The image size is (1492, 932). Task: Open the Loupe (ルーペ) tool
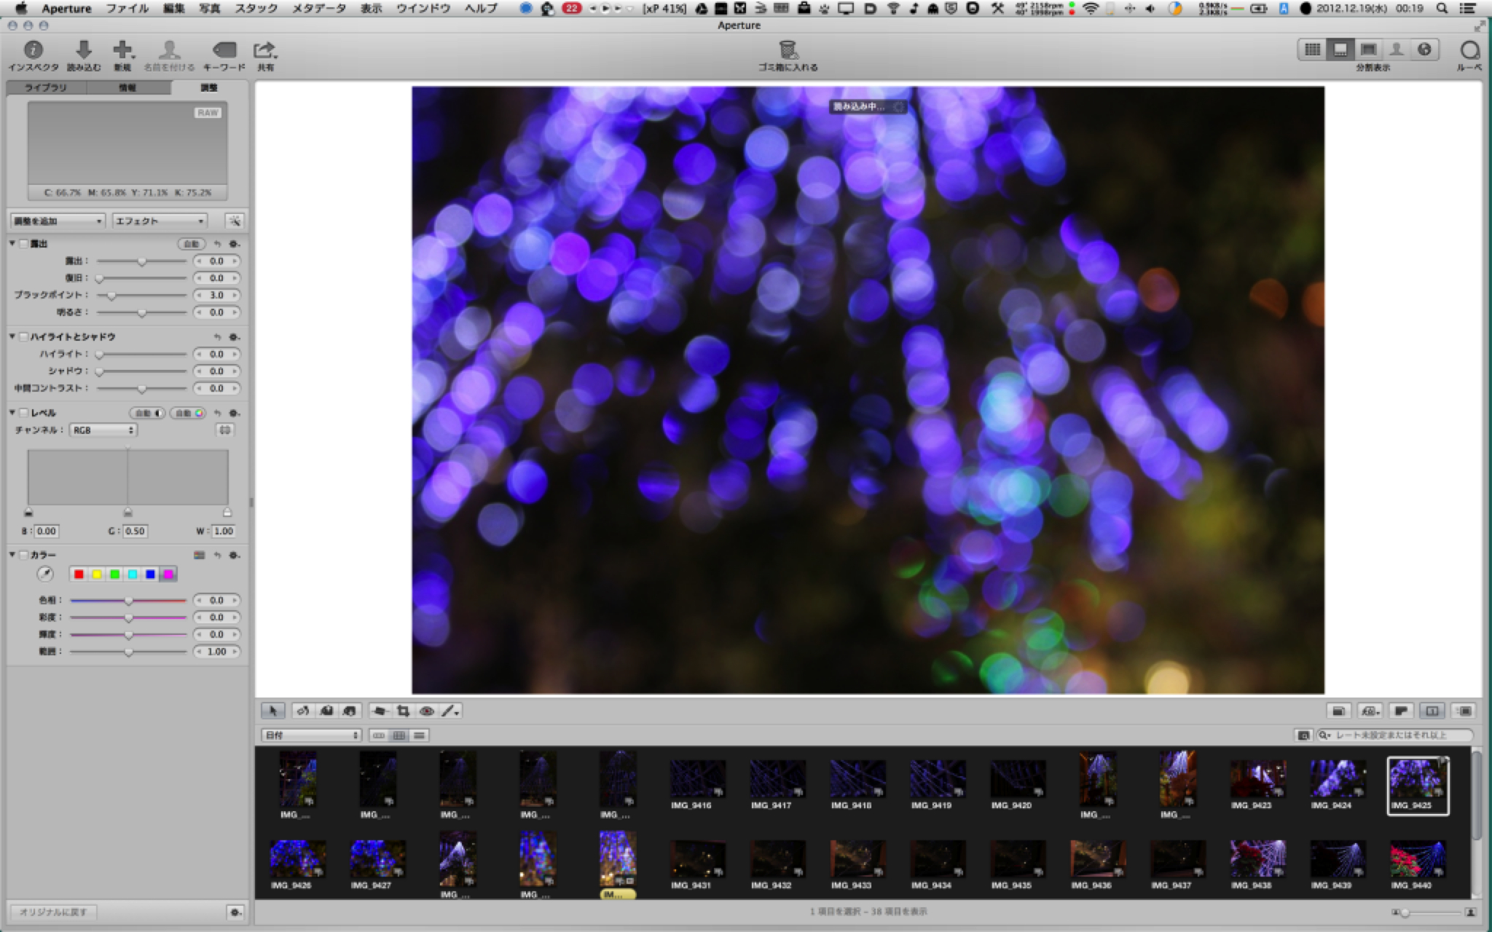pyautogui.click(x=1469, y=50)
